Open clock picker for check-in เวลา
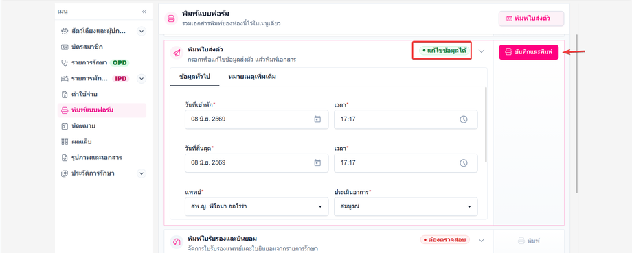 (x=464, y=119)
